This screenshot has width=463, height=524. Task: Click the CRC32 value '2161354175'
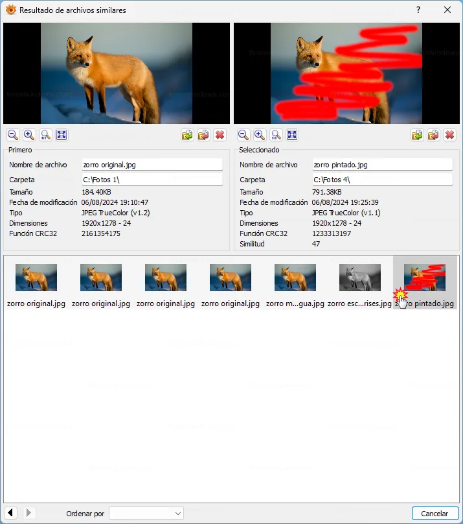[x=101, y=233]
